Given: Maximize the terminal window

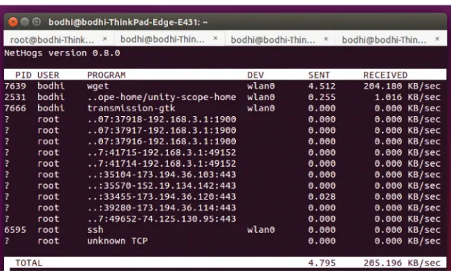Looking at the screenshot, I should (x=36, y=22).
